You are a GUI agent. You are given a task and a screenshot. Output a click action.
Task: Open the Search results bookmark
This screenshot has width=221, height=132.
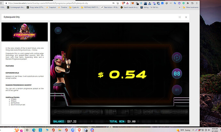click(129, 7)
